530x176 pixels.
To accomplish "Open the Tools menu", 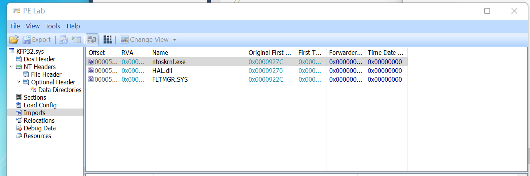I will point(53,26).
